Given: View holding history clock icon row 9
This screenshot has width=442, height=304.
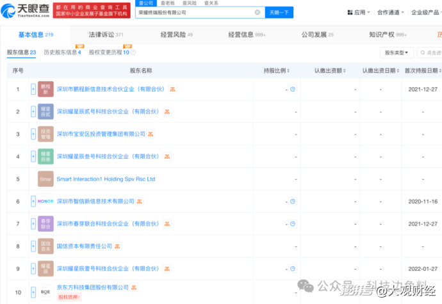Looking at the screenshot, I should [293, 269].
